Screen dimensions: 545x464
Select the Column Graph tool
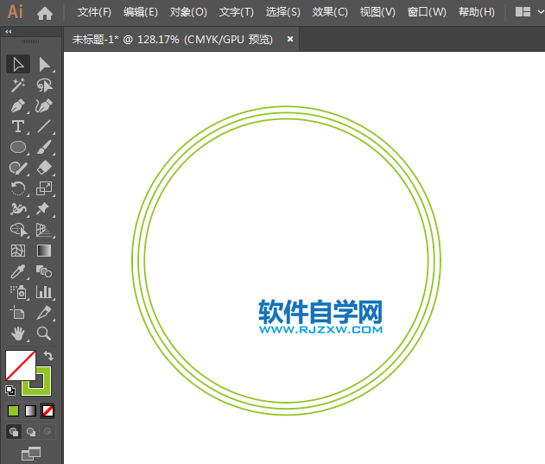[44, 292]
